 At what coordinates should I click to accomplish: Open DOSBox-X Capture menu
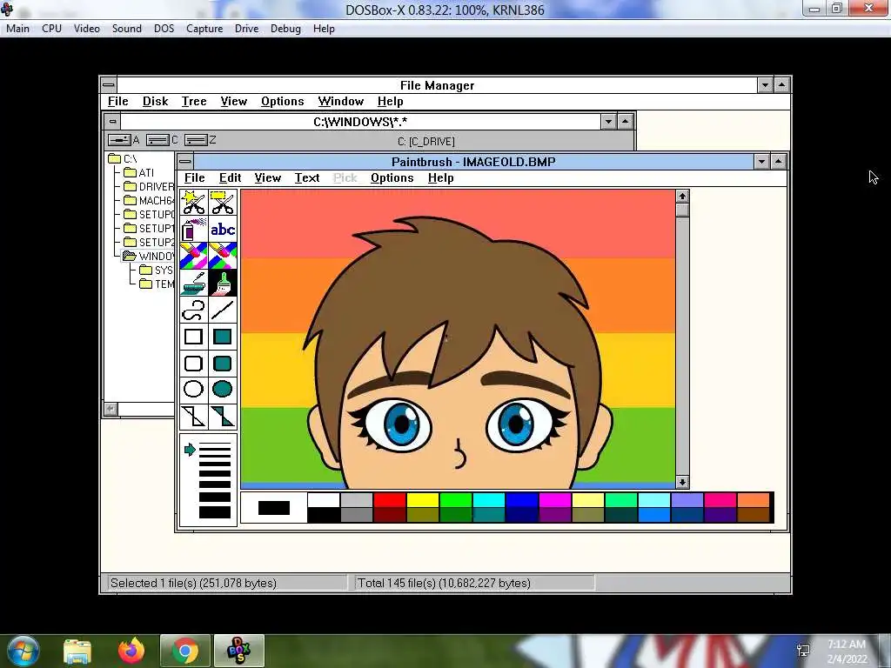click(x=204, y=29)
